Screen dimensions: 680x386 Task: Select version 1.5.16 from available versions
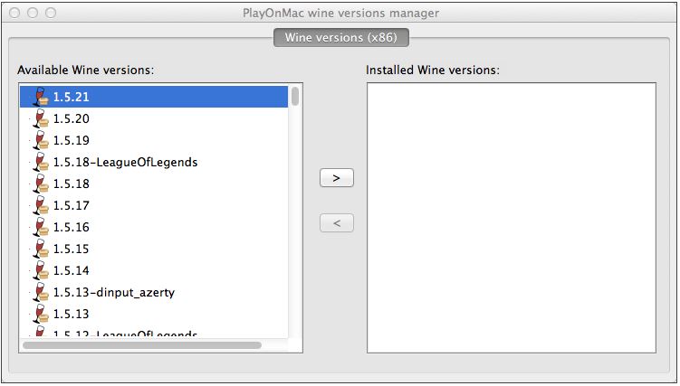click(154, 227)
